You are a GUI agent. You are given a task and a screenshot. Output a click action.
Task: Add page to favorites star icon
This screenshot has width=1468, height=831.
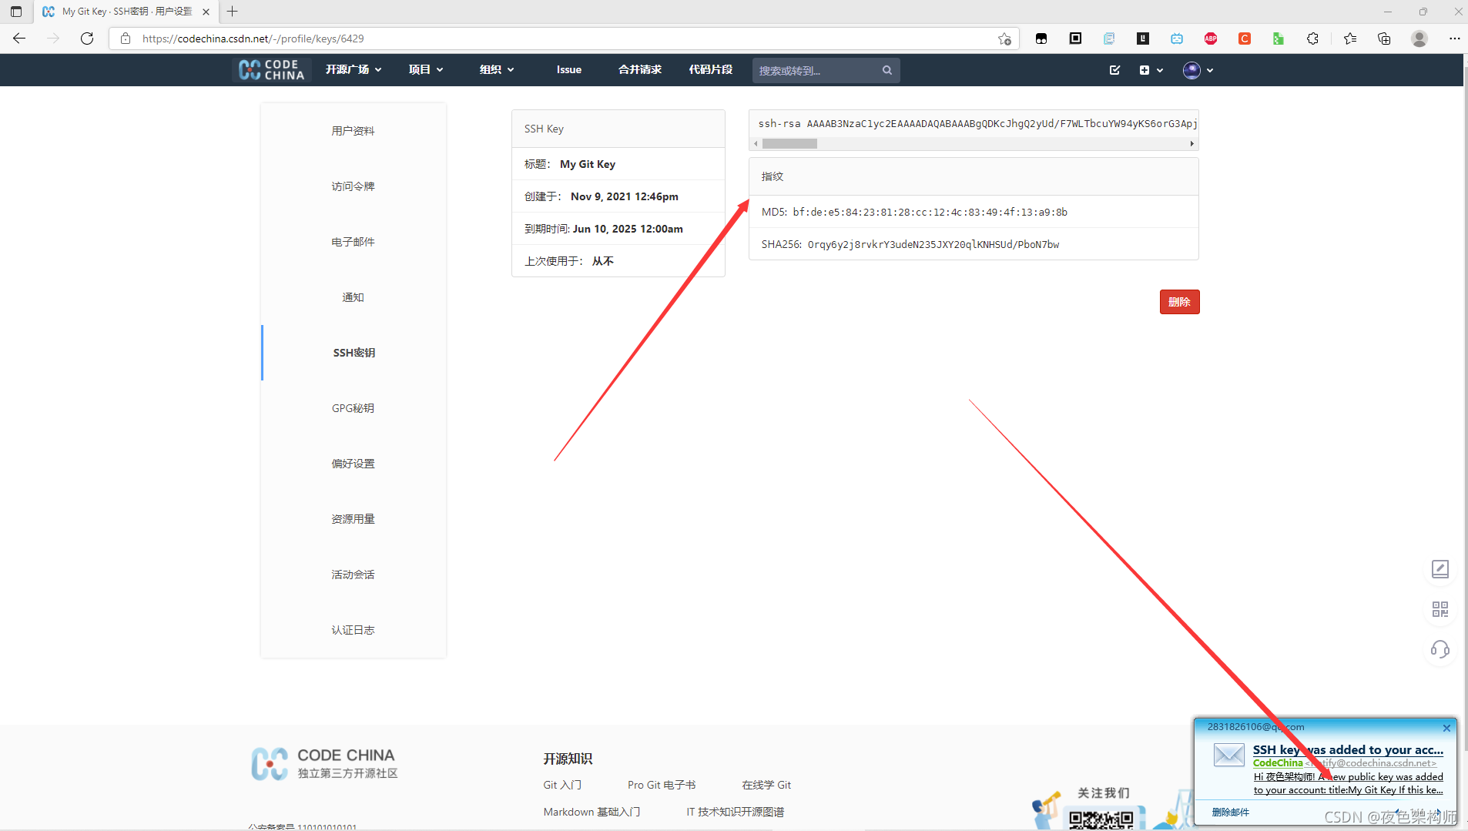[1004, 39]
